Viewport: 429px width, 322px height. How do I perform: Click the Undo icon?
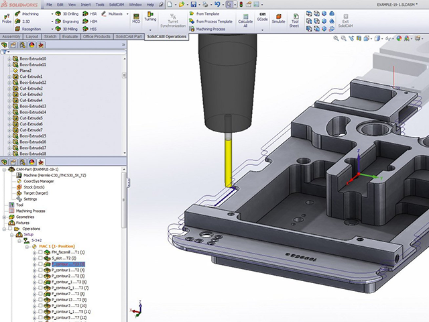click(217, 5)
